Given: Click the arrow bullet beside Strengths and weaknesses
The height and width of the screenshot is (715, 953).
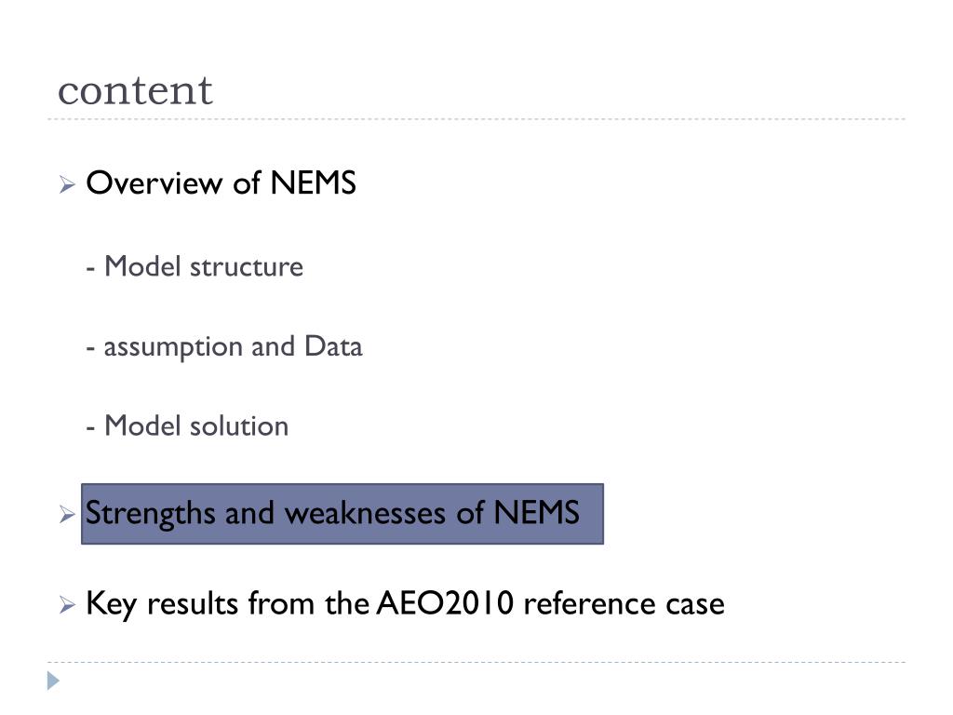Looking at the screenshot, I should click(67, 514).
